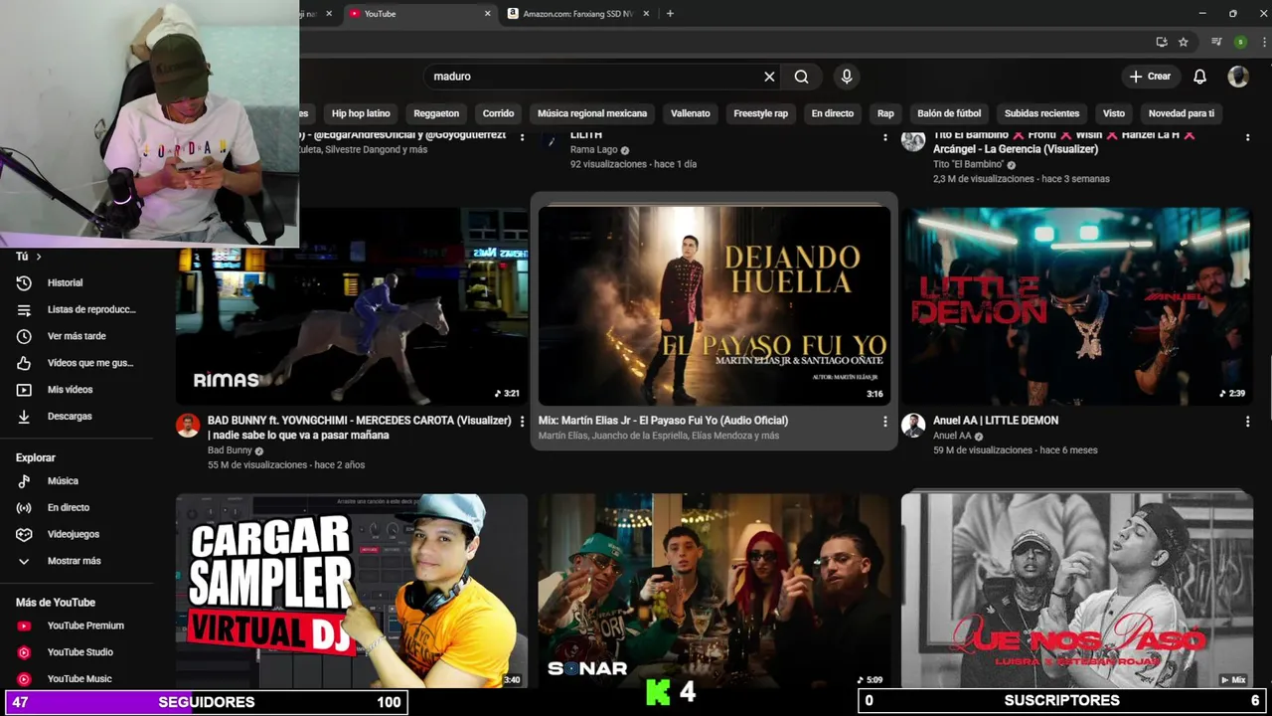1272x716 pixels.
Task: Select the Corrido filter chip
Action: tap(498, 113)
